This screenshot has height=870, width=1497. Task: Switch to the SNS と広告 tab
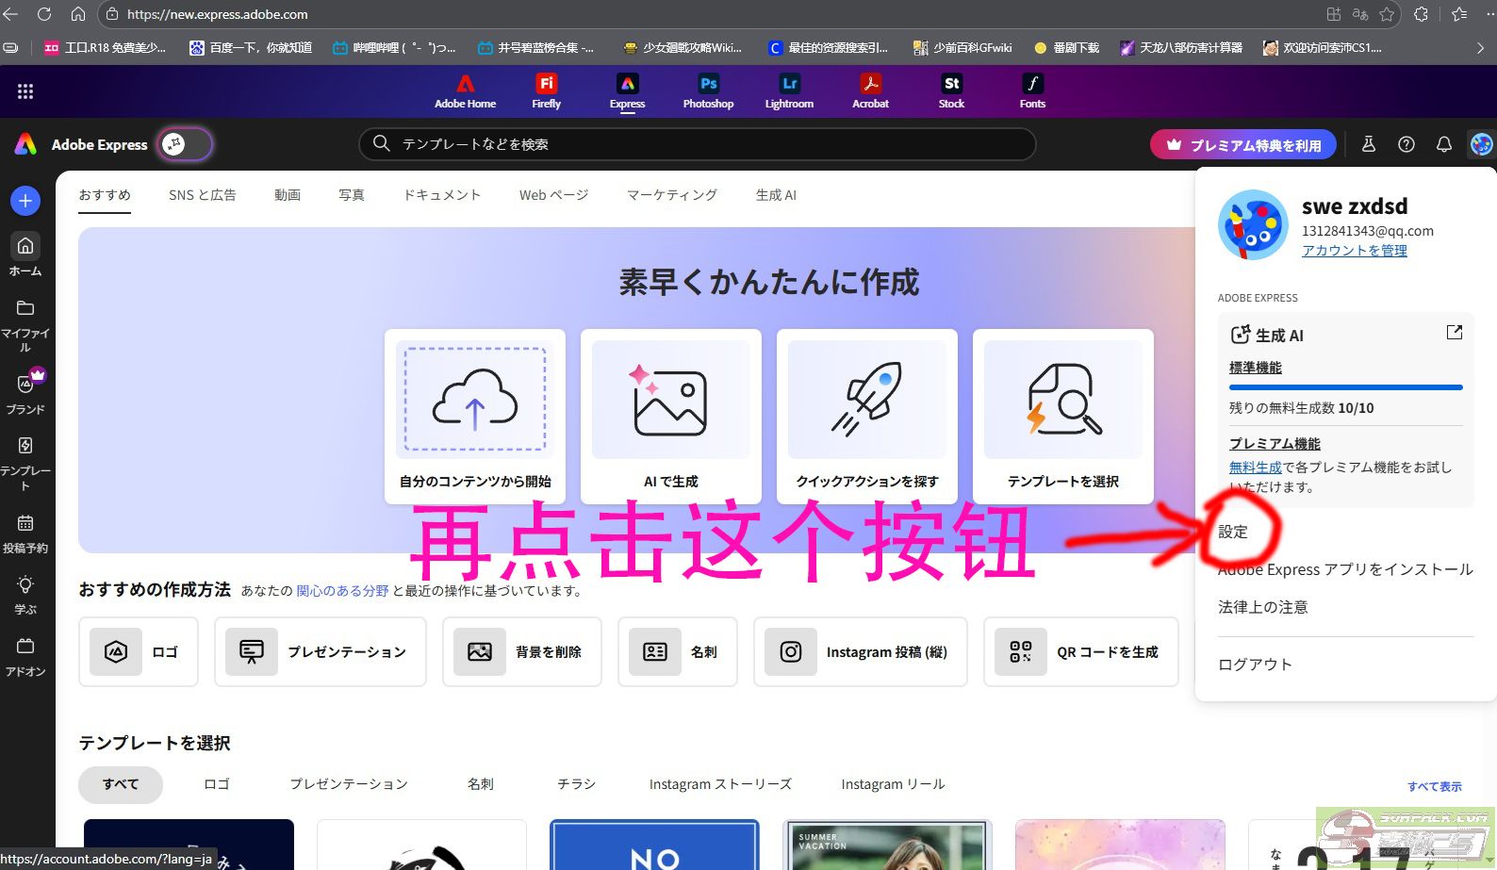coord(203,195)
